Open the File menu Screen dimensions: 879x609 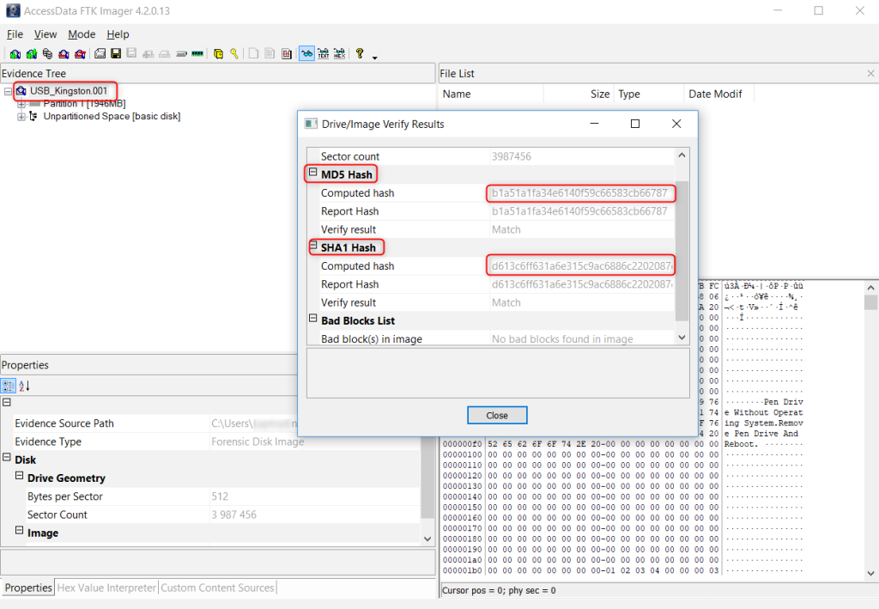click(x=15, y=34)
